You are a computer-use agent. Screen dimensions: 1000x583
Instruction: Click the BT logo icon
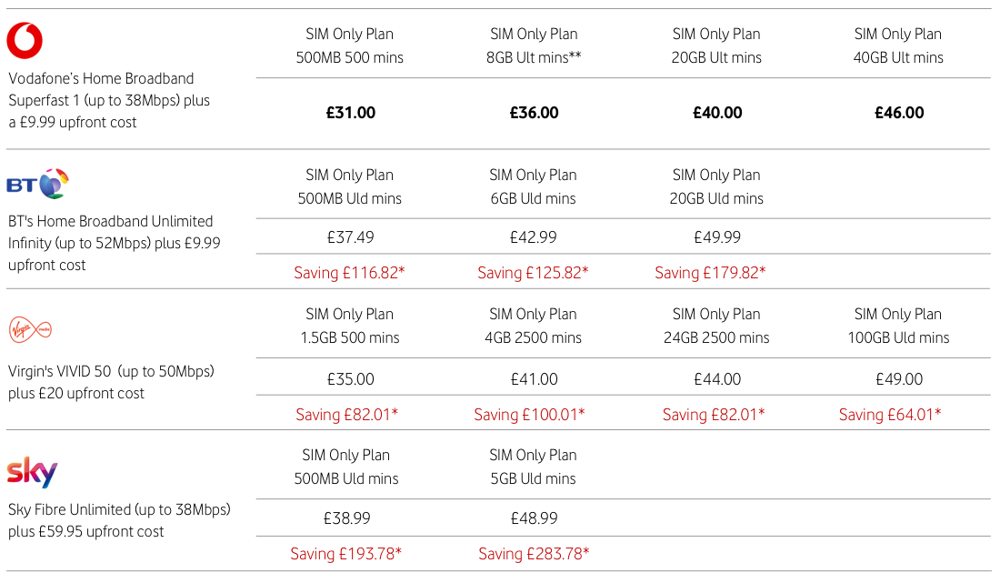coord(38,183)
